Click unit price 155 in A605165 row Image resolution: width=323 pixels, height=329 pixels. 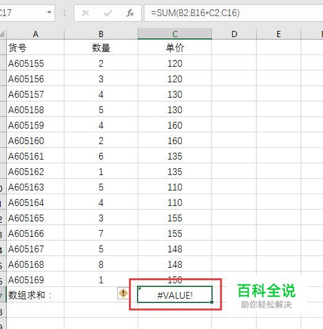pos(175,218)
